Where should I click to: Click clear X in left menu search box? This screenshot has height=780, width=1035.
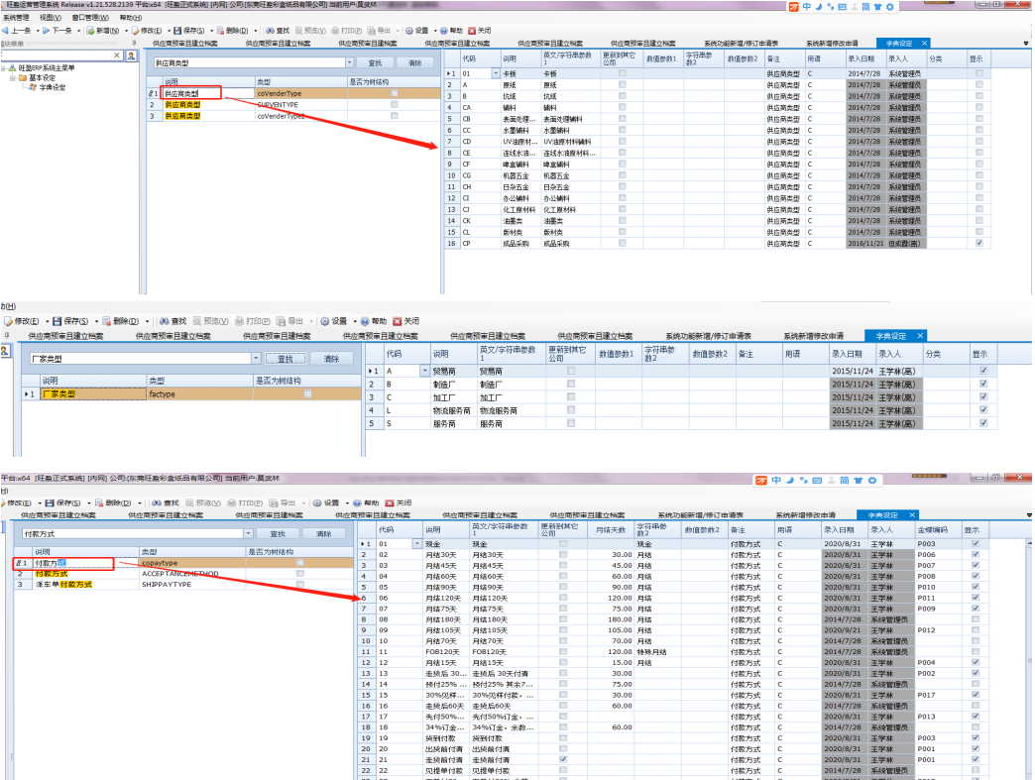coord(117,56)
